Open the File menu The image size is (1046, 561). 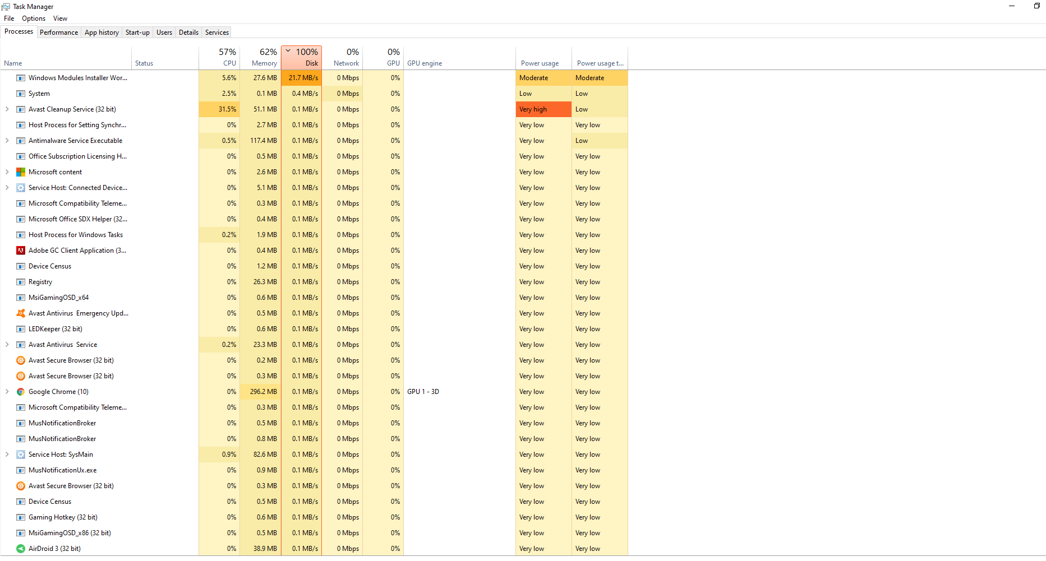pos(9,18)
